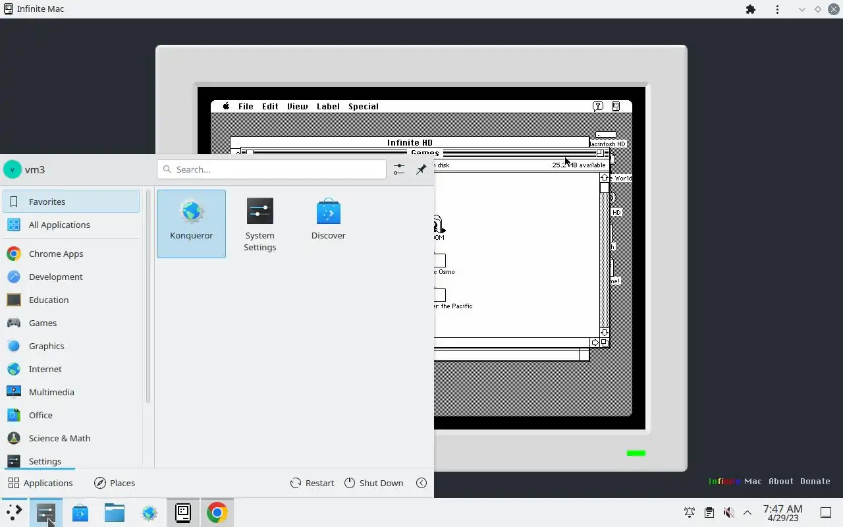The image size is (843, 527).
Task: Open Science & Math category
Action: pyautogui.click(x=71, y=438)
